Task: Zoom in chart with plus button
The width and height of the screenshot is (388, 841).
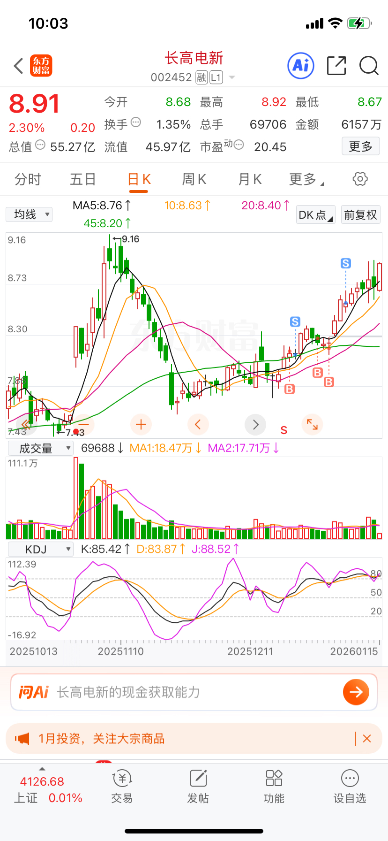Action: 141,425
